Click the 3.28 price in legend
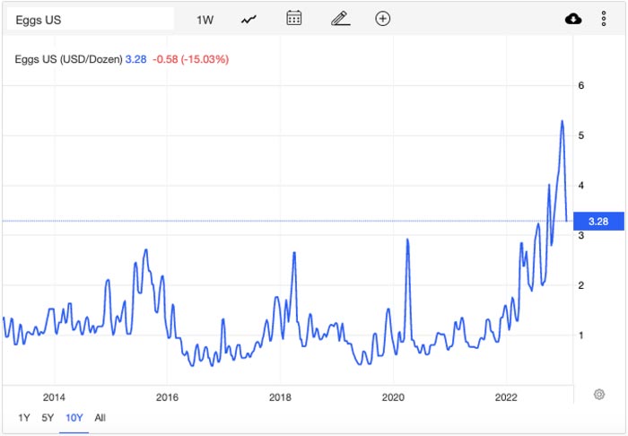 pos(135,59)
